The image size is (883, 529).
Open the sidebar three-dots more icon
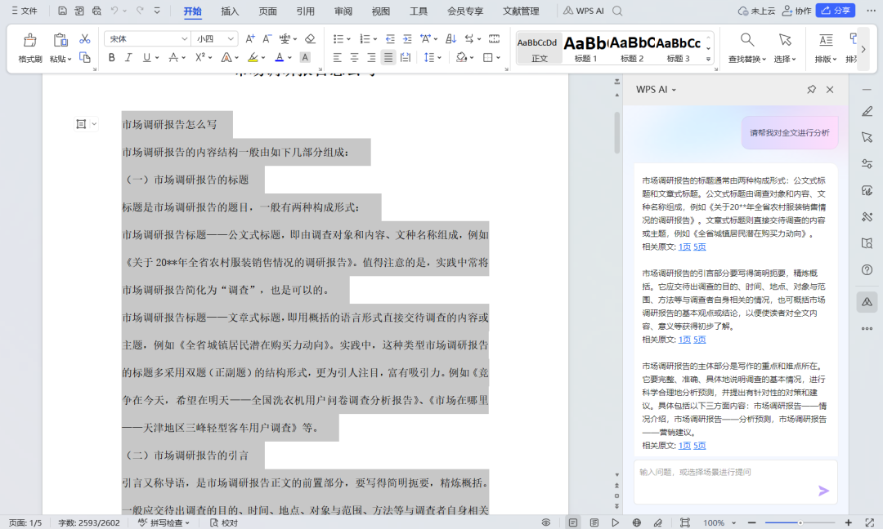(x=867, y=328)
